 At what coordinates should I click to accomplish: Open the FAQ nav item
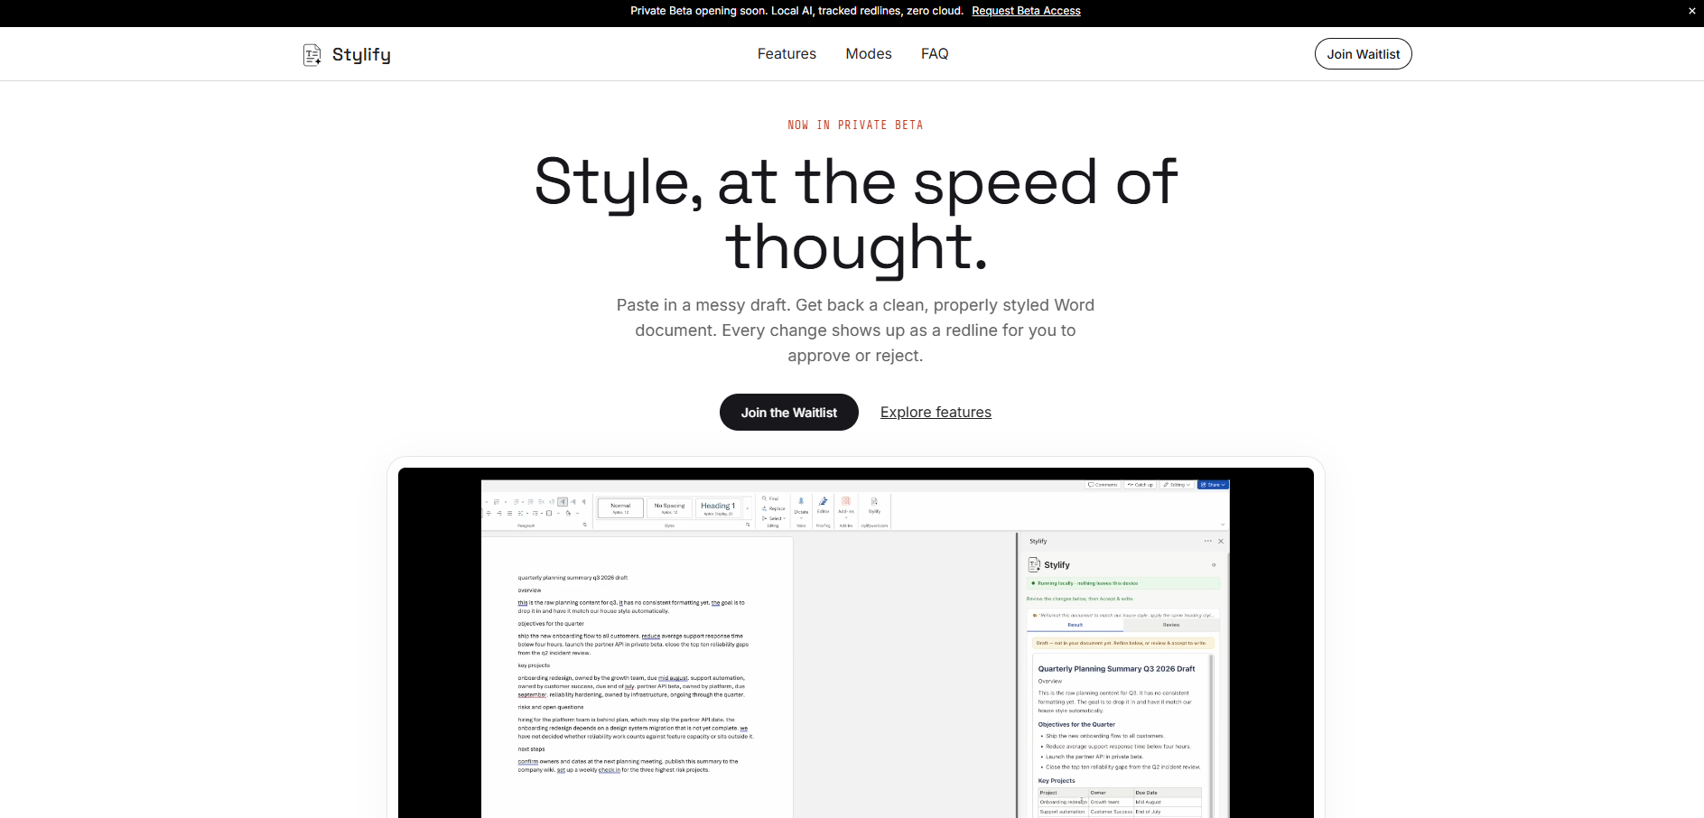935,53
